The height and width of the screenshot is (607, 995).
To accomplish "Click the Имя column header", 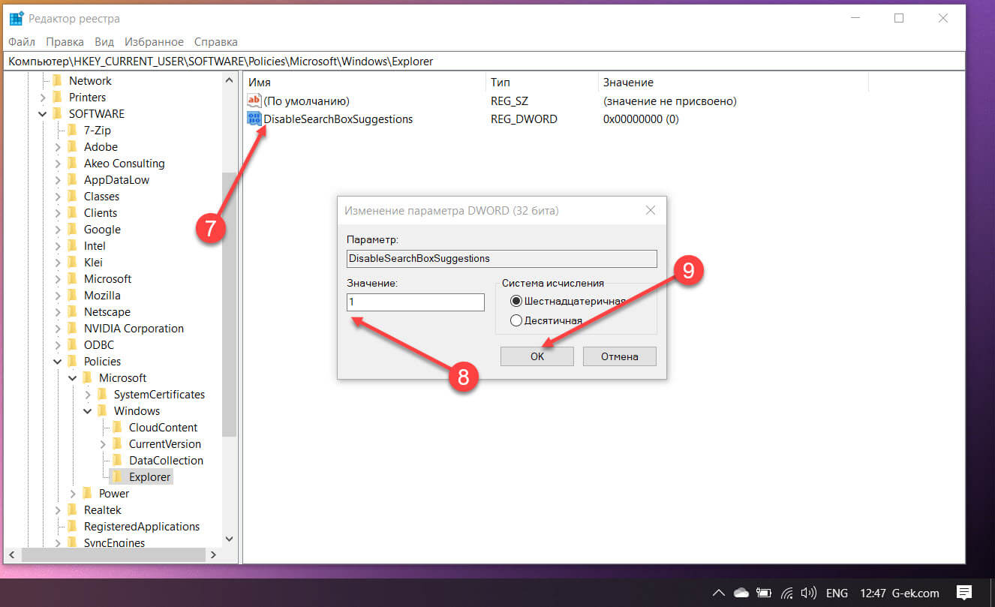I will 365,83.
